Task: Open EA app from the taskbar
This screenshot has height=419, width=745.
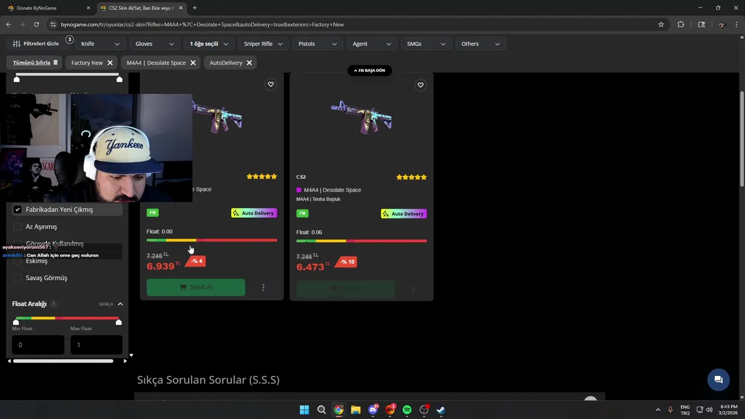Action: pos(390,410)
